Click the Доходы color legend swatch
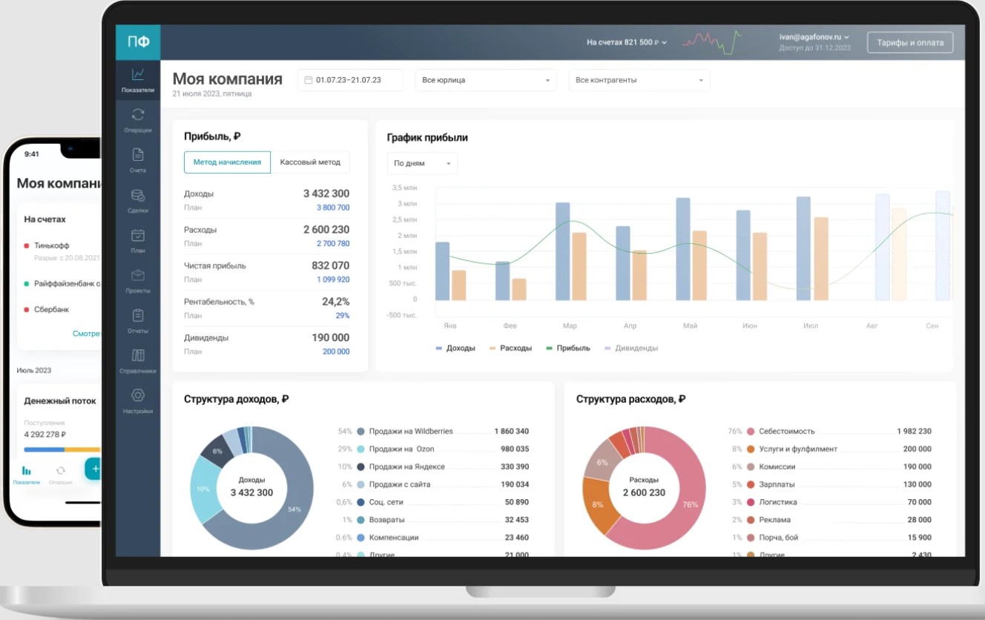The image size is (985, 620). (x=439, y=348)
